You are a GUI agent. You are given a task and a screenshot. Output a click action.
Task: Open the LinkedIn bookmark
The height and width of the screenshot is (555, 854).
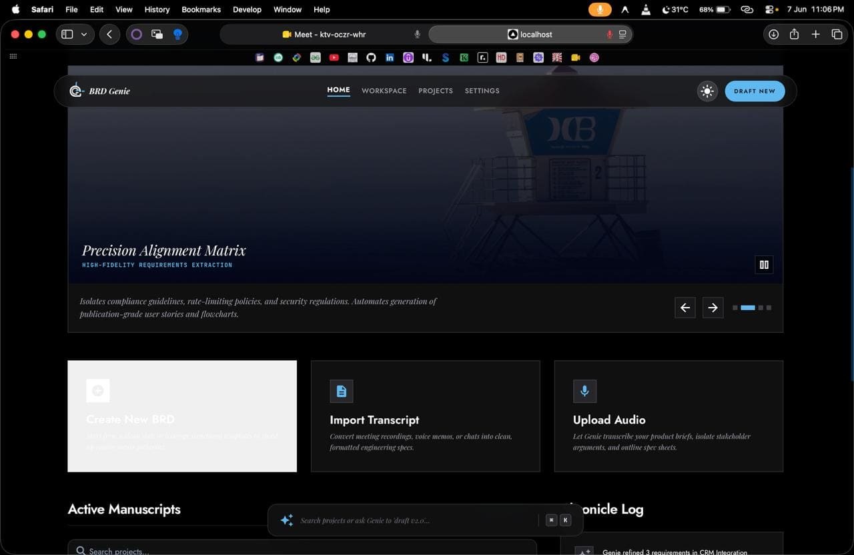pyautogui.click(x=390, y=57)
